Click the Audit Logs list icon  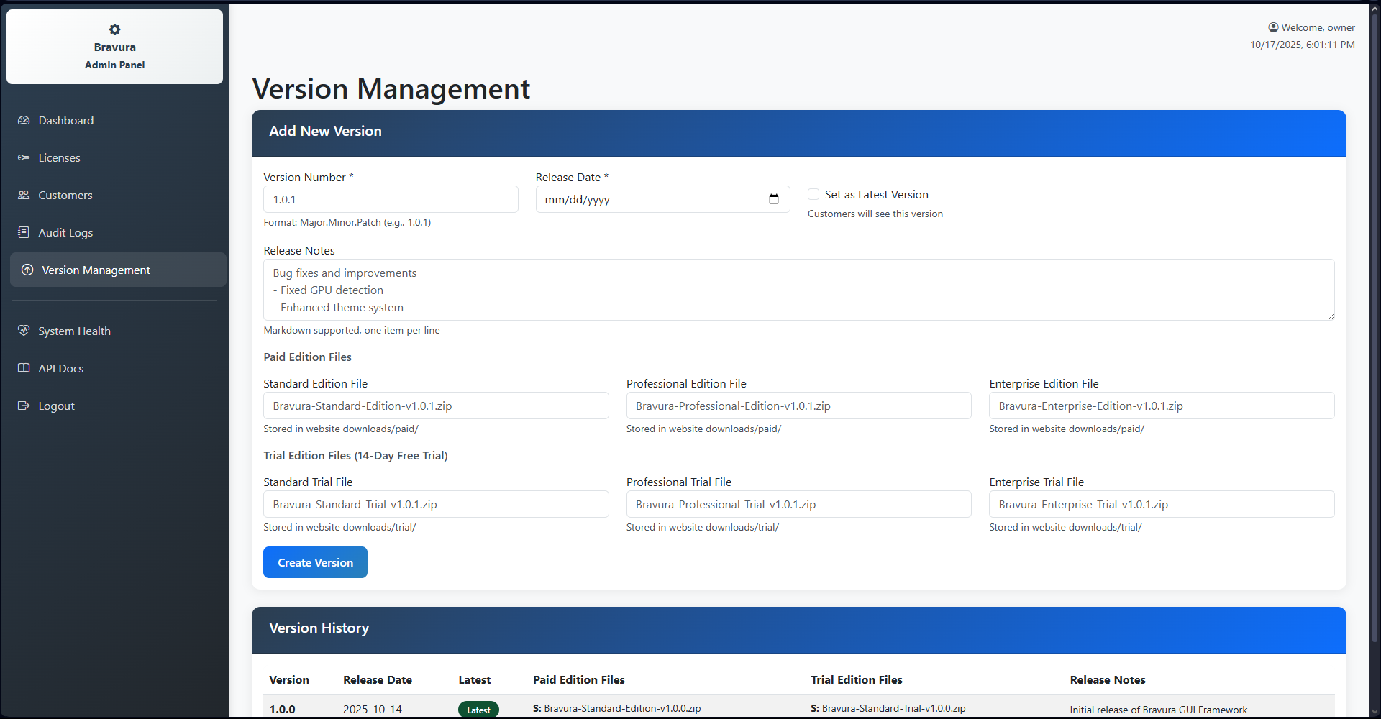click(24, 232)
